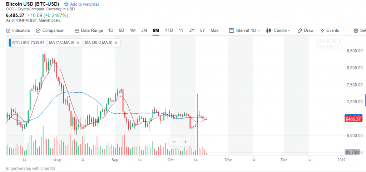Open the Candle chart type dropdown

(x=279, y=30)
